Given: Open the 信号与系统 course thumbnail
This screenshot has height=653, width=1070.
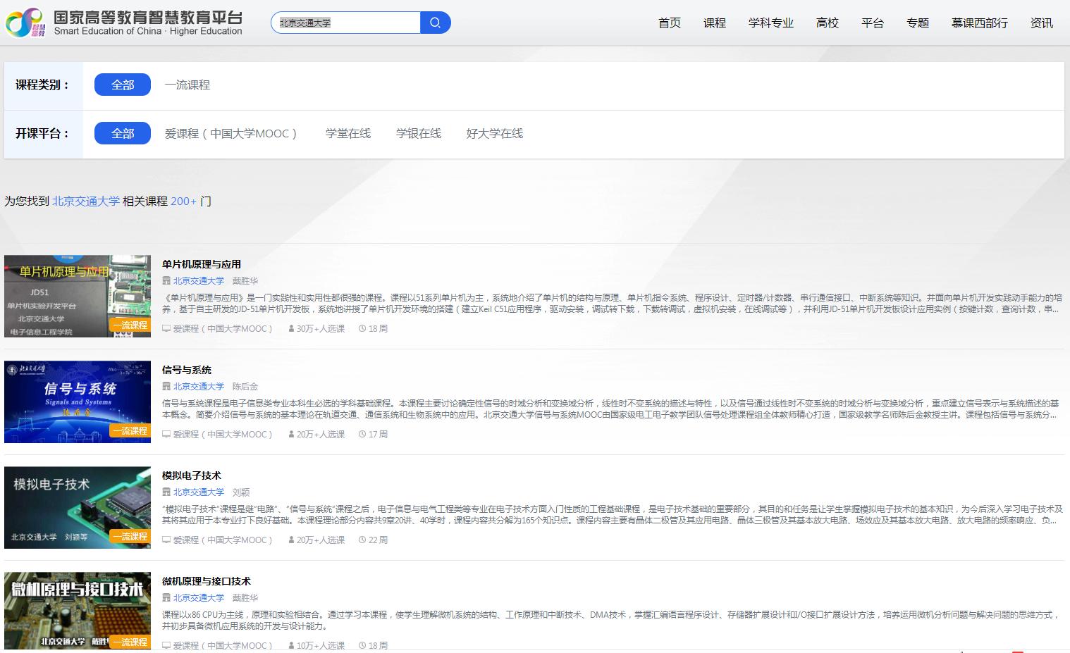Looking at the screenshot, I should point(78,402).
